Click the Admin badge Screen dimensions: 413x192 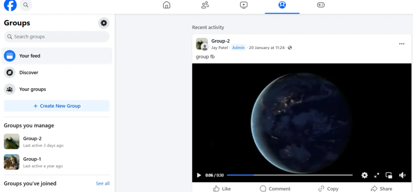(238, 48)
